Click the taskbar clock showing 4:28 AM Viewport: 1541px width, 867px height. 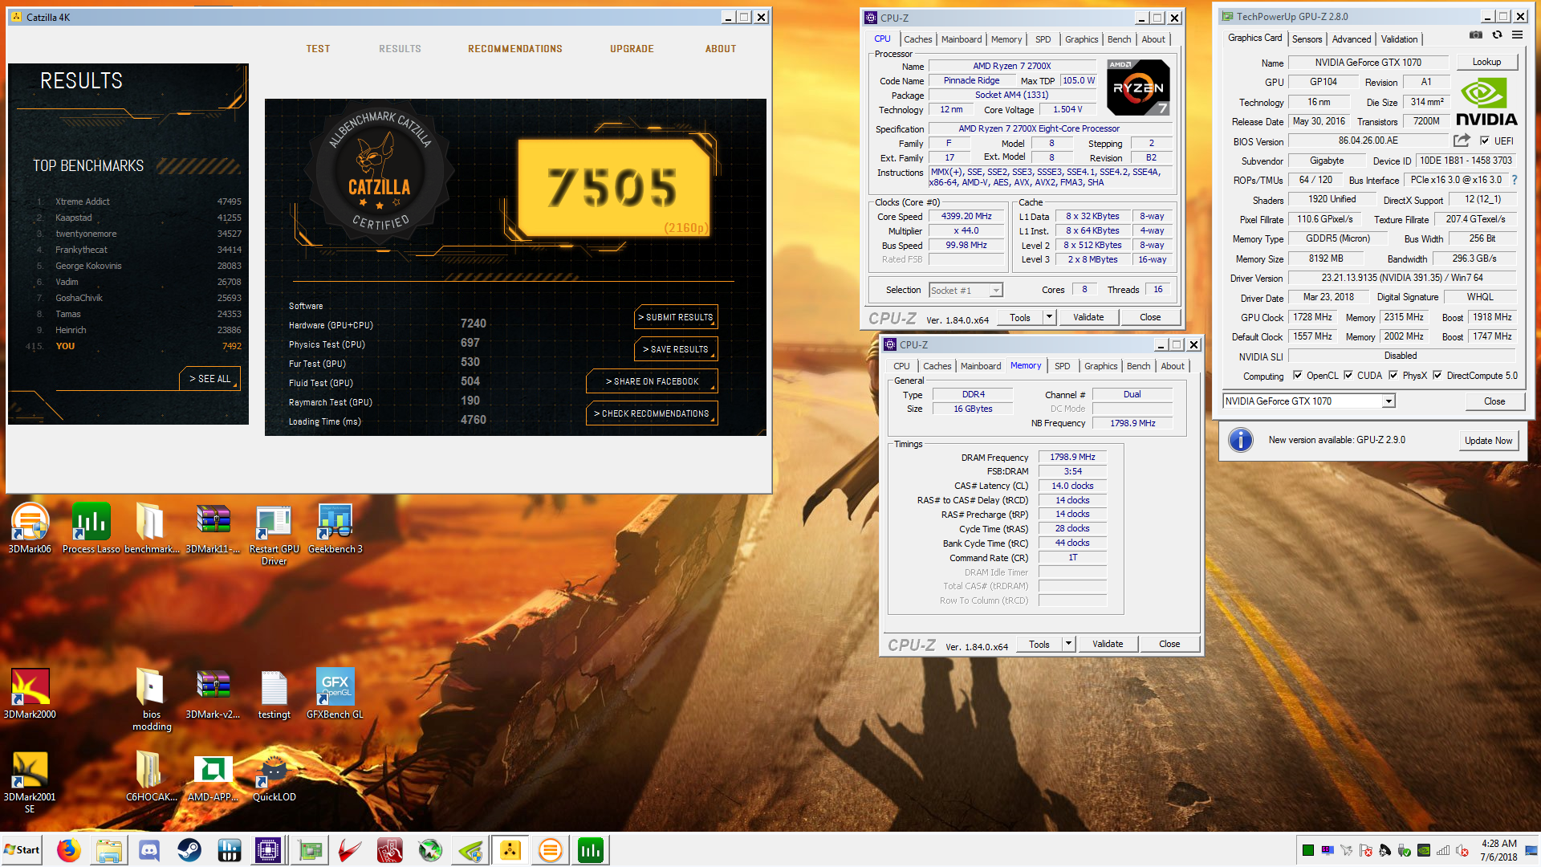[x=1498, y=850]
